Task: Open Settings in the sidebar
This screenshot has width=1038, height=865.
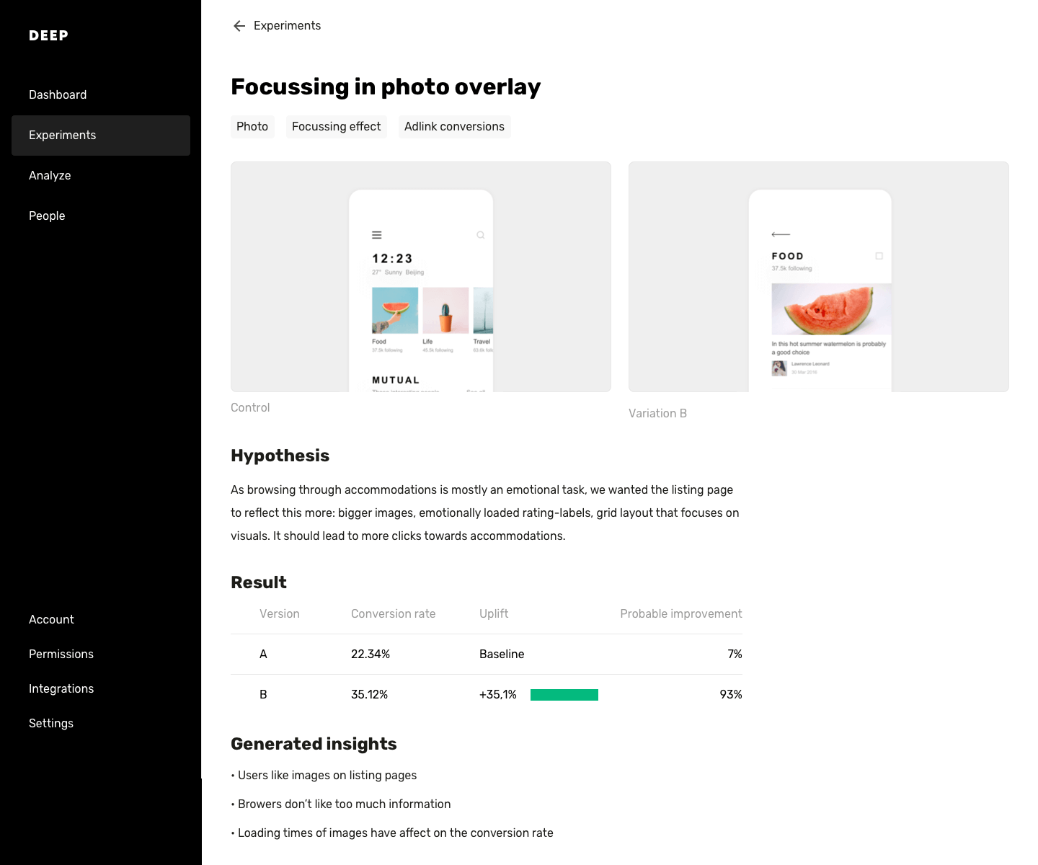Action: [x=51, y=724]
